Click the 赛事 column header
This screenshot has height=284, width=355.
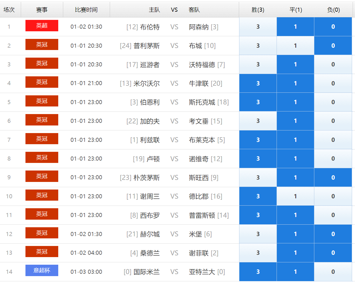click(x=42, y=10)
